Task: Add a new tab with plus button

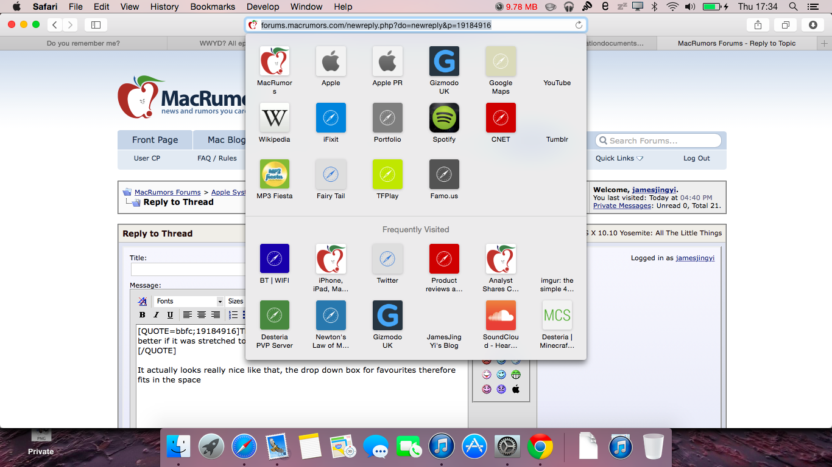Action: pyautogui.click(x=825, y=43)
